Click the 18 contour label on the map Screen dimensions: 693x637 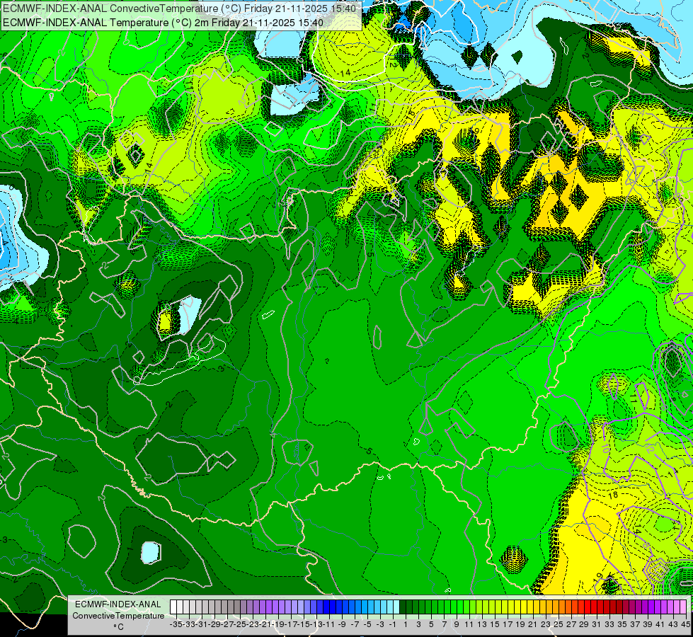click(x=613, y=495)
